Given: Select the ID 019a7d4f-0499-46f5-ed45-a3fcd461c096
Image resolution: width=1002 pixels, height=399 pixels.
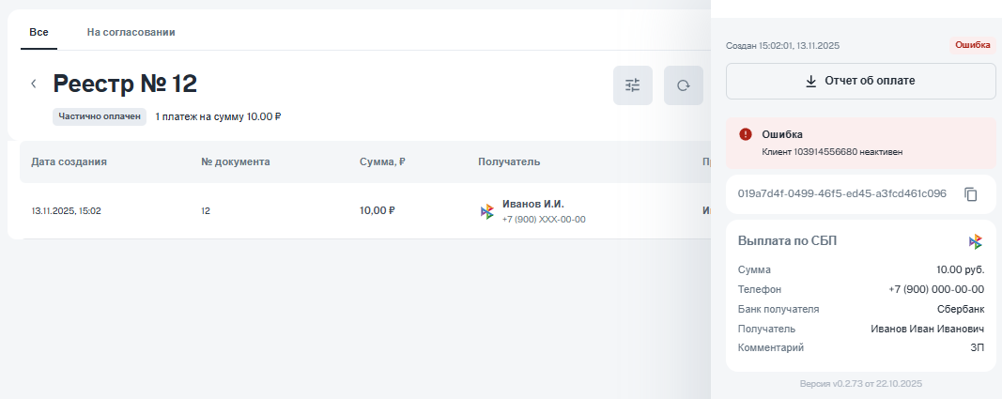Looking at the screenshot, I should [841, 193].
